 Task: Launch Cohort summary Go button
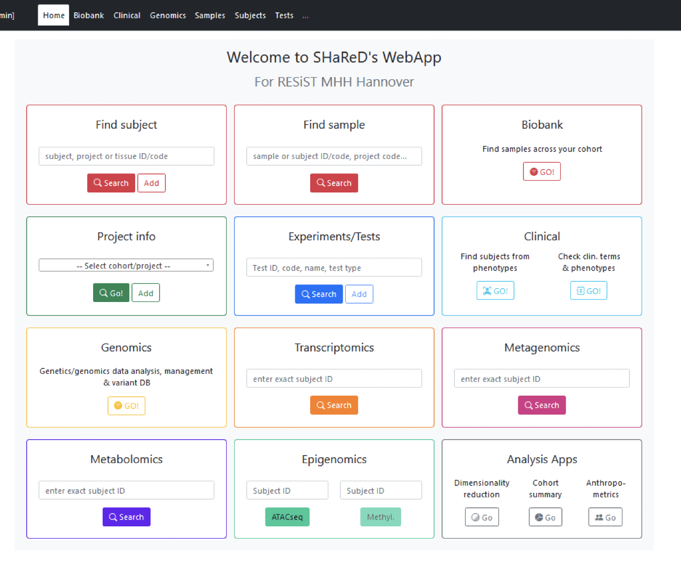[x=545, y=517]
